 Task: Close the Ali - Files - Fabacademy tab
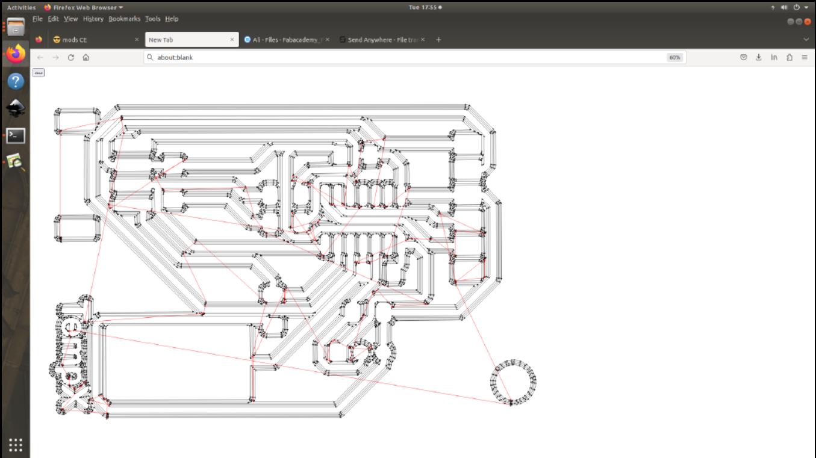coord(327,40)
